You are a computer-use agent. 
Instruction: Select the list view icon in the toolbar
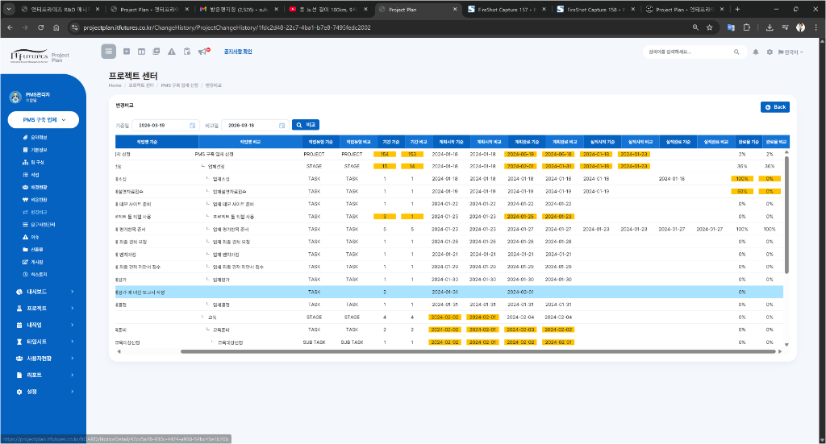click(109, 51)
